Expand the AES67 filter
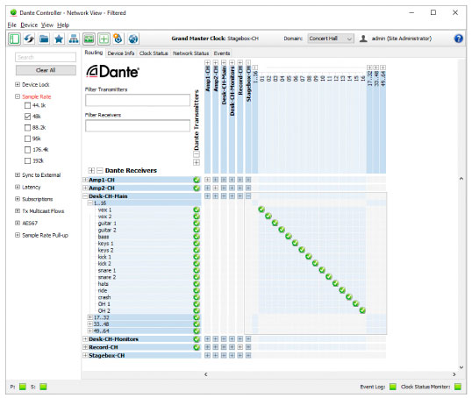This screenshot has width=472, height=398. tap(18, 223)
